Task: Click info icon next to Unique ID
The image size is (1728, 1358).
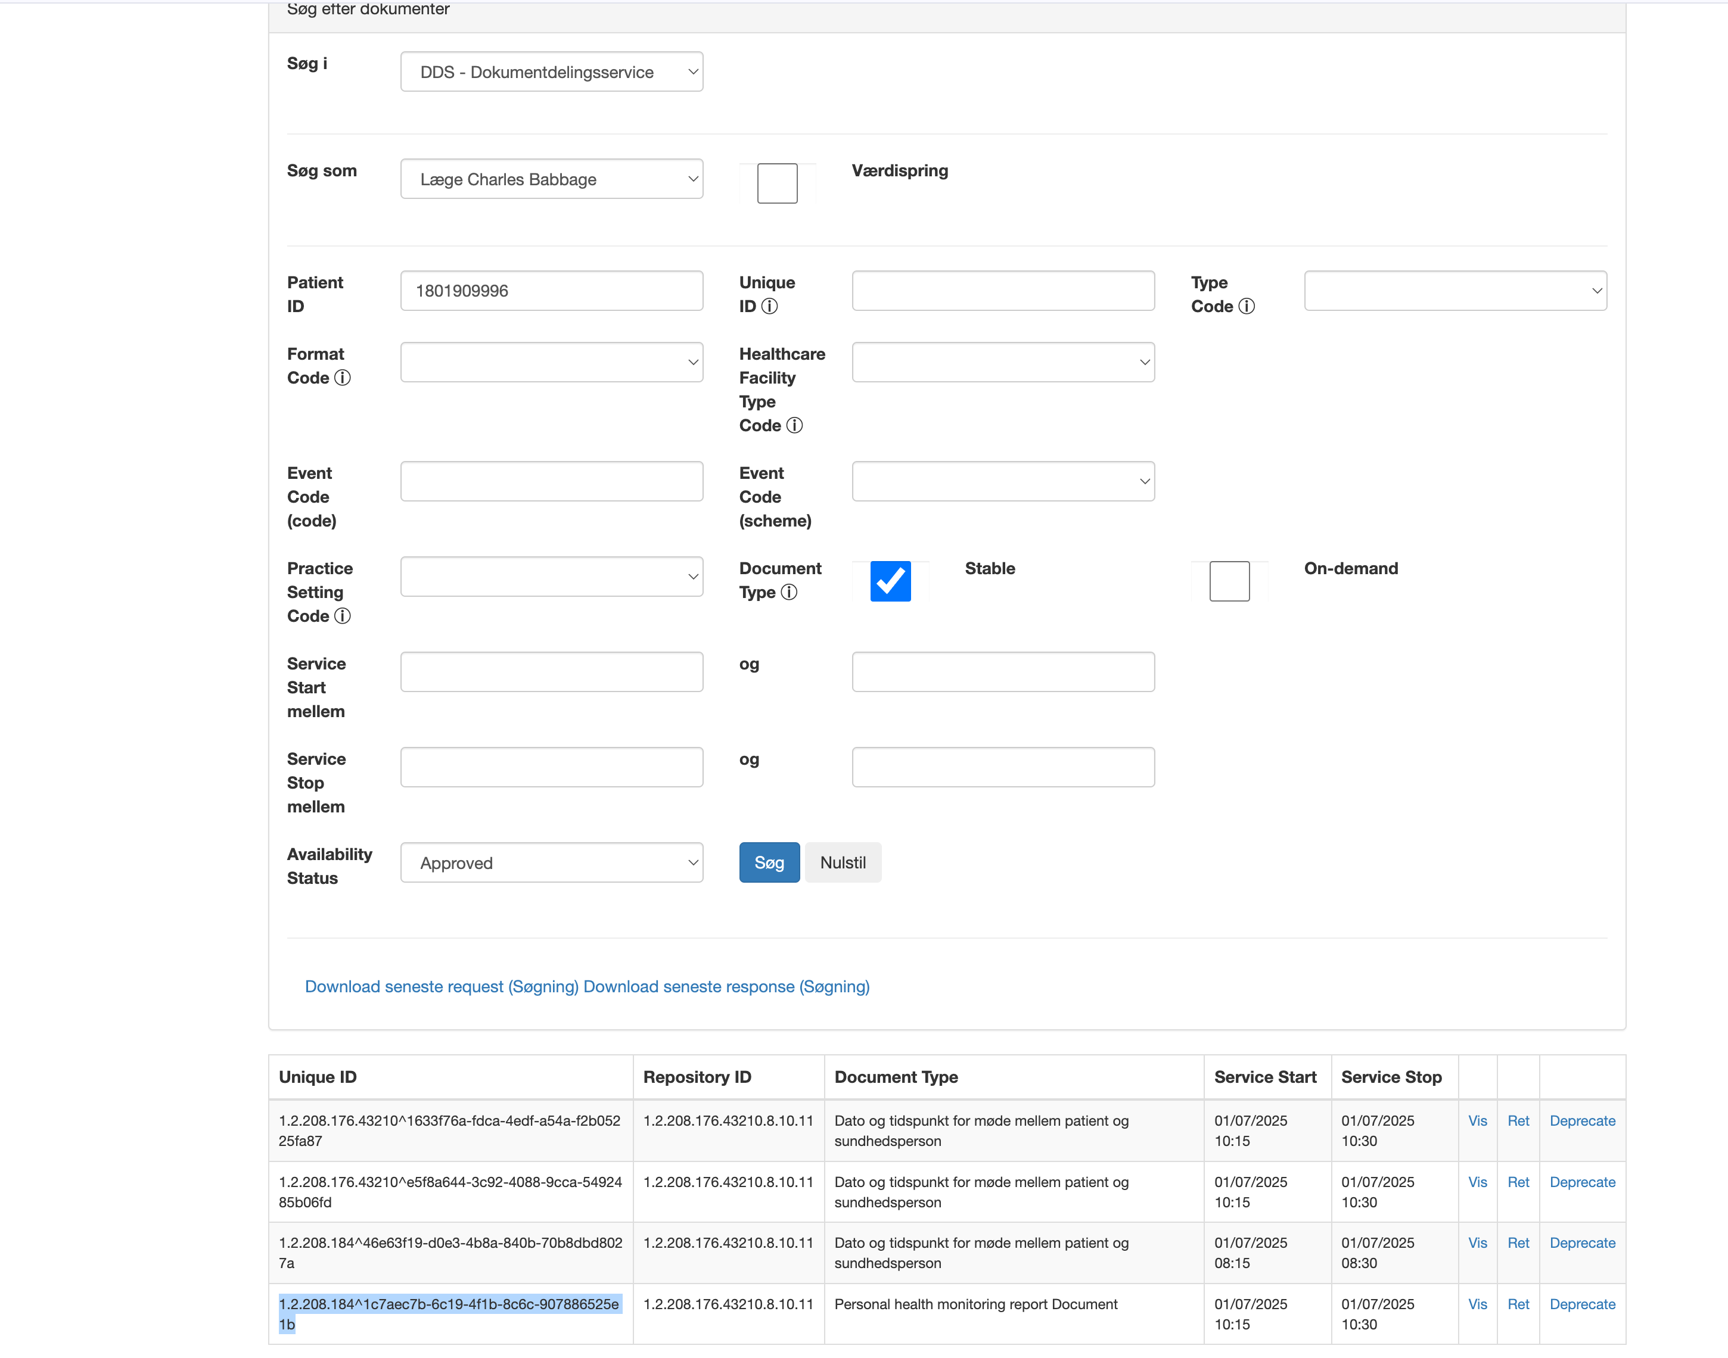Action: pyautogui.click(x=769, y=306)
